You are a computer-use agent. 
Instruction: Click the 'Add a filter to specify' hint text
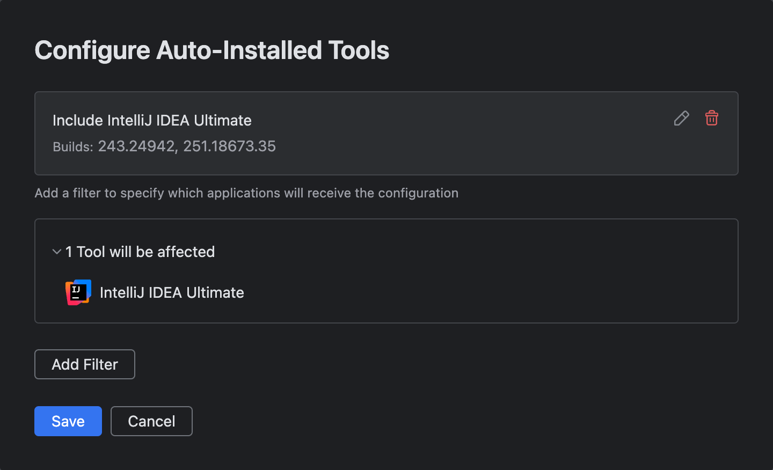tap(246, 193)
